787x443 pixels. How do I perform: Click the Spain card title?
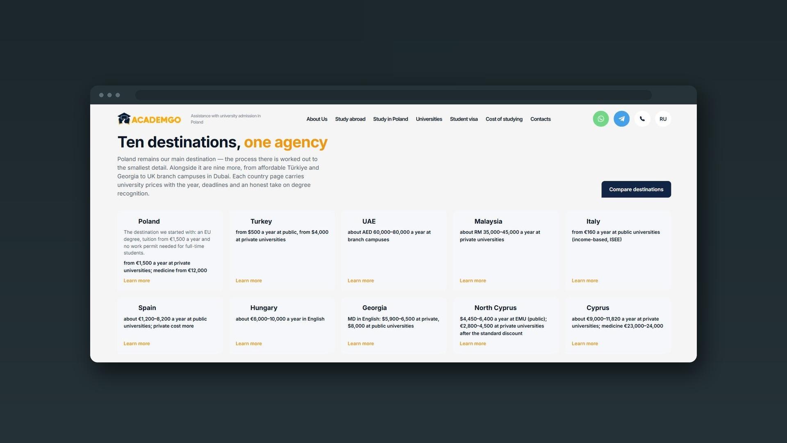(x=147, y=308)
